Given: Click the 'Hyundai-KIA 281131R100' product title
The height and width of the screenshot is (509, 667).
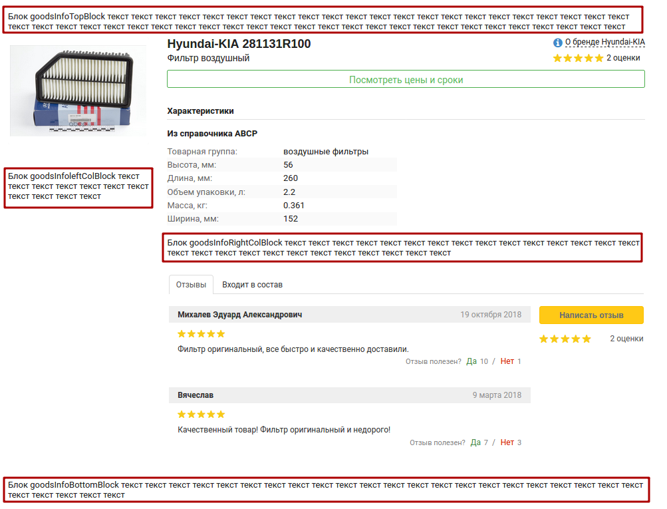Looking at the screenshot, I should tap(239, 44).
